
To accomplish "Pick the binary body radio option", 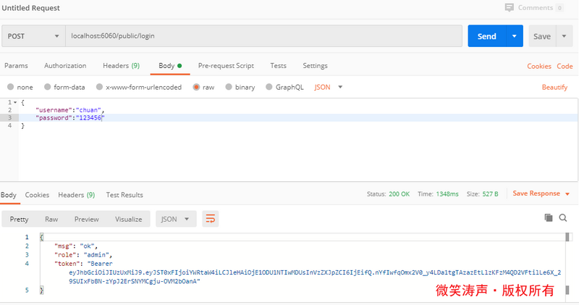I will click(x=229, y=87).
